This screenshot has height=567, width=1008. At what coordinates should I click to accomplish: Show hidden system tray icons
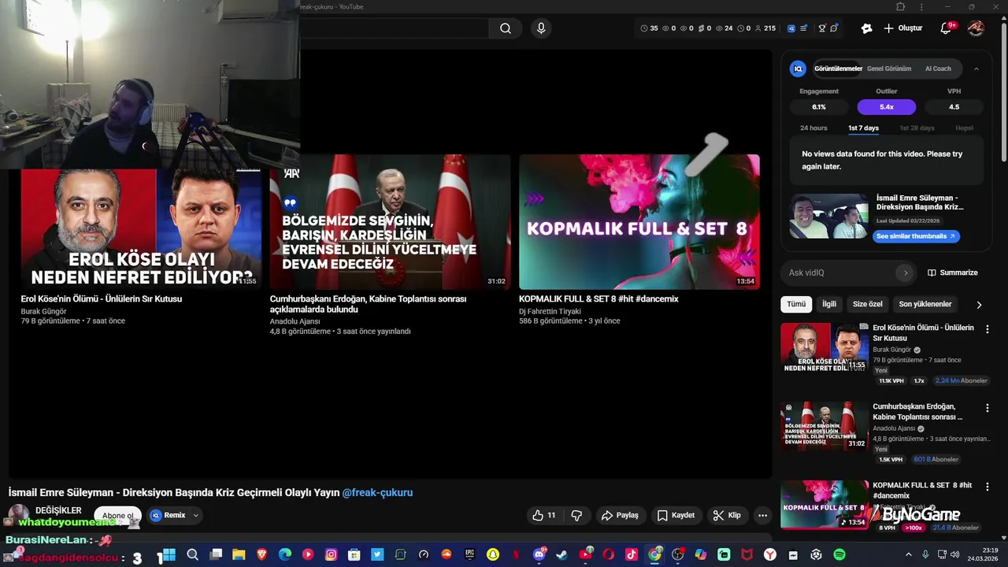click(908, 555)
